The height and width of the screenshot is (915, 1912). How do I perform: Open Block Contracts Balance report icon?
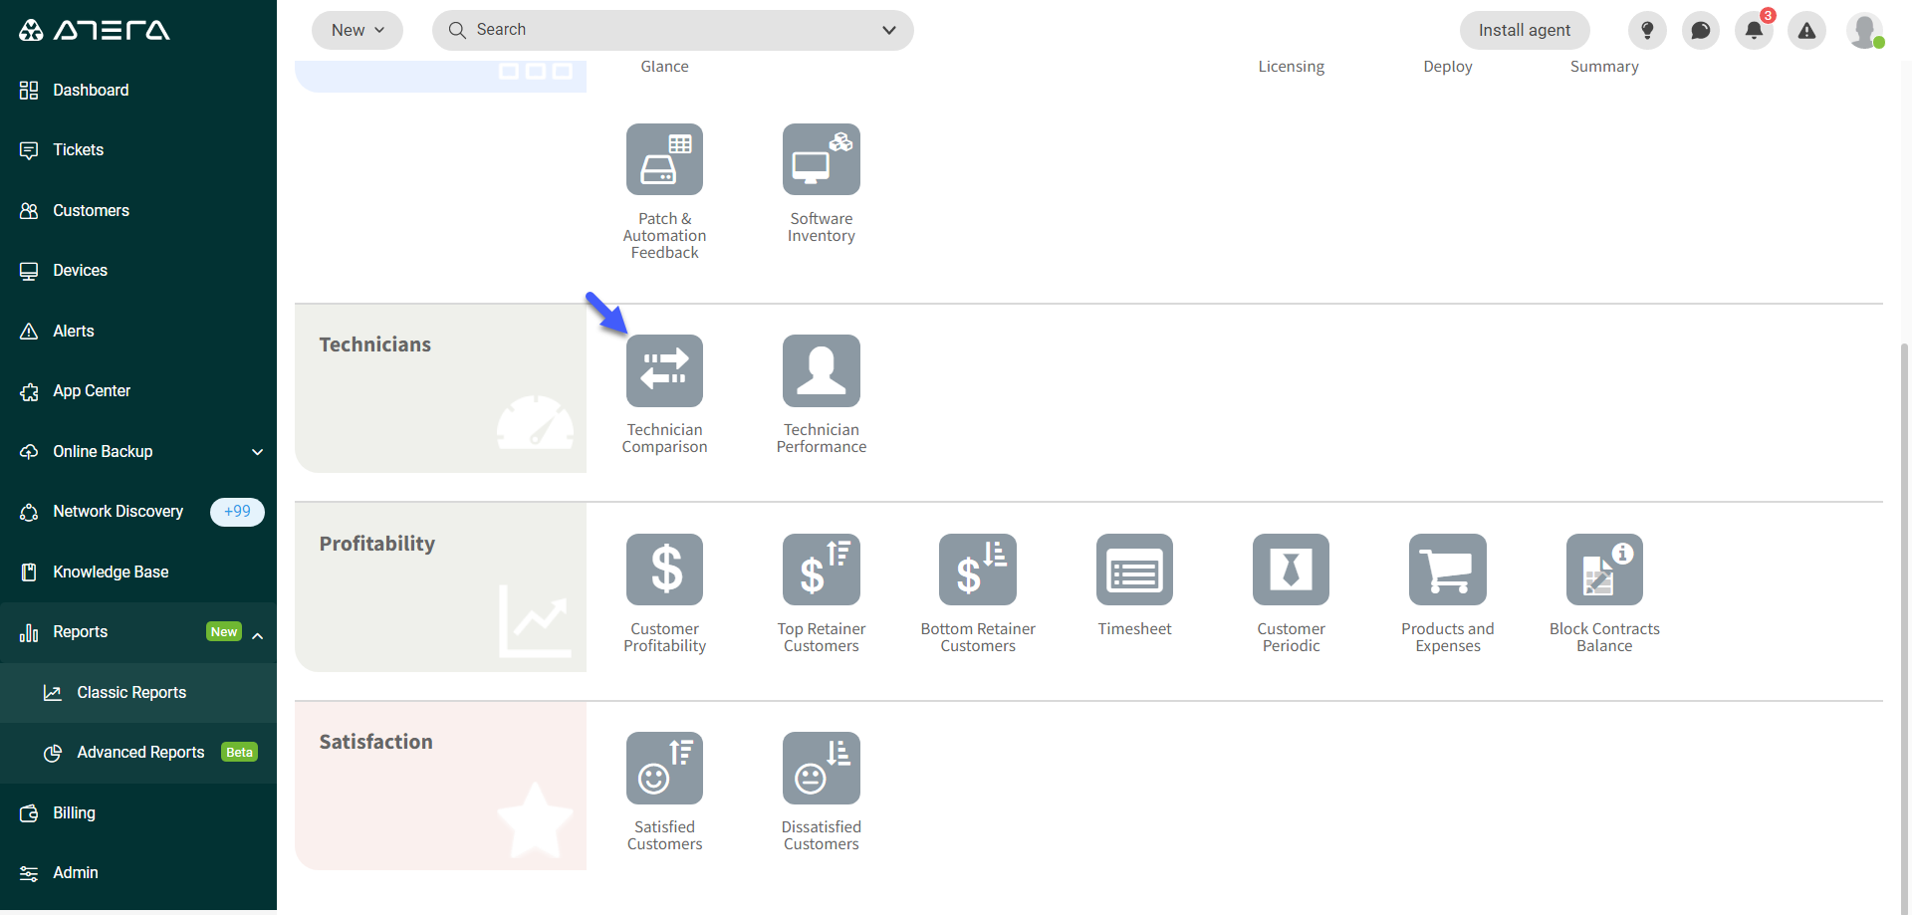coord(1604,570)
